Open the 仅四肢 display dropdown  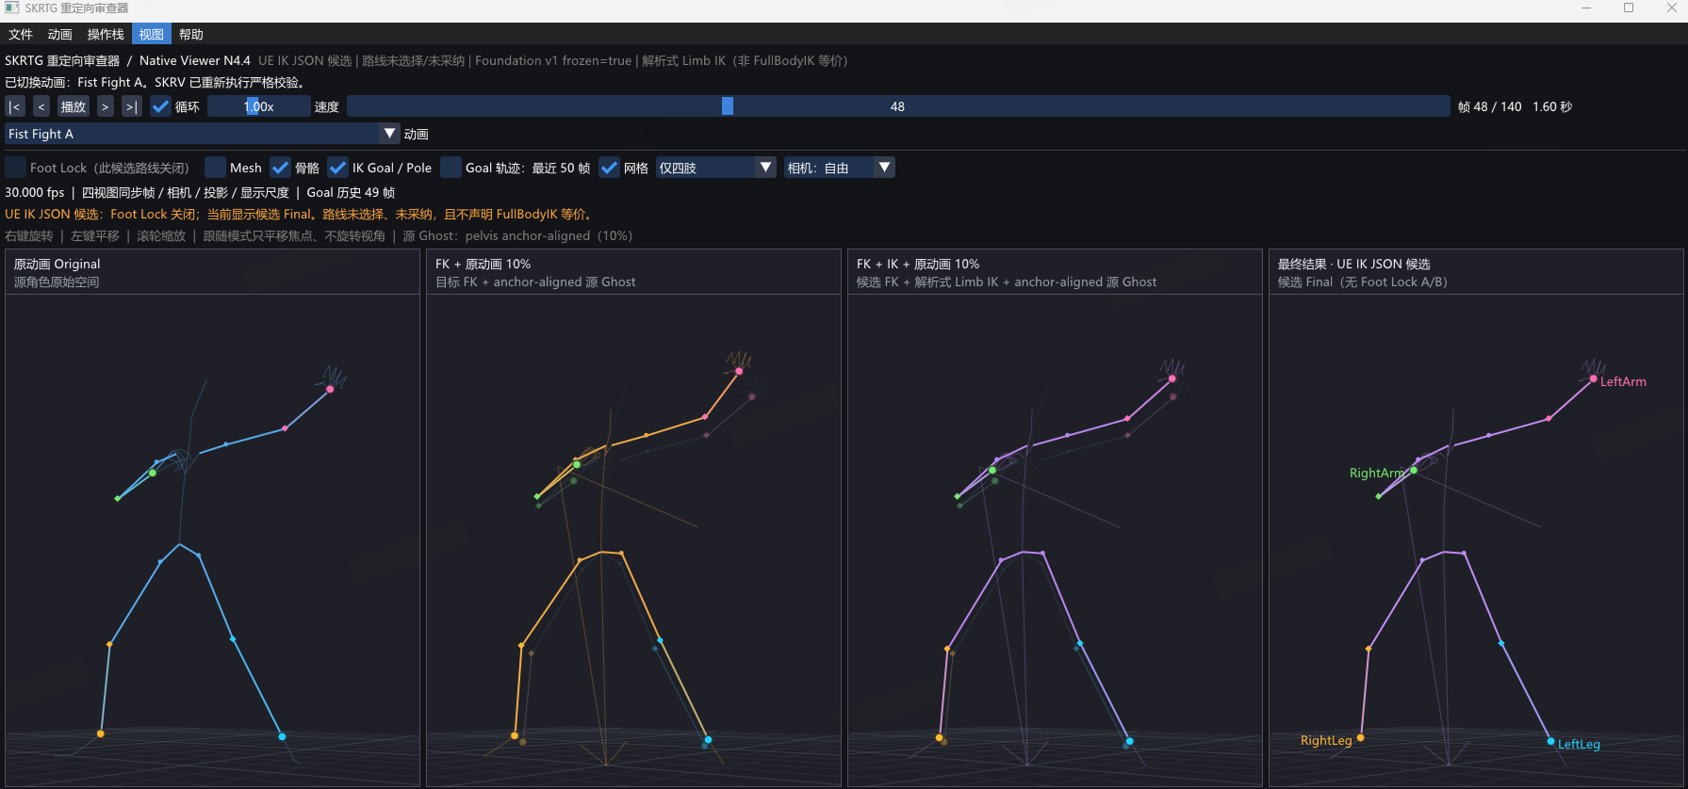[x=716, y=168]
